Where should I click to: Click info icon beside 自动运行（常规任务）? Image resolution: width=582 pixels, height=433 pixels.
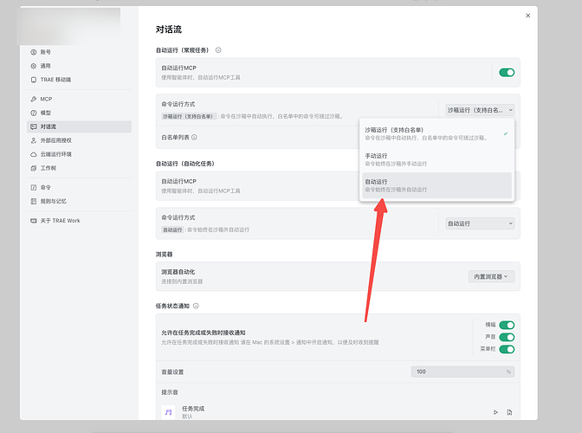[x=218, y=50]
